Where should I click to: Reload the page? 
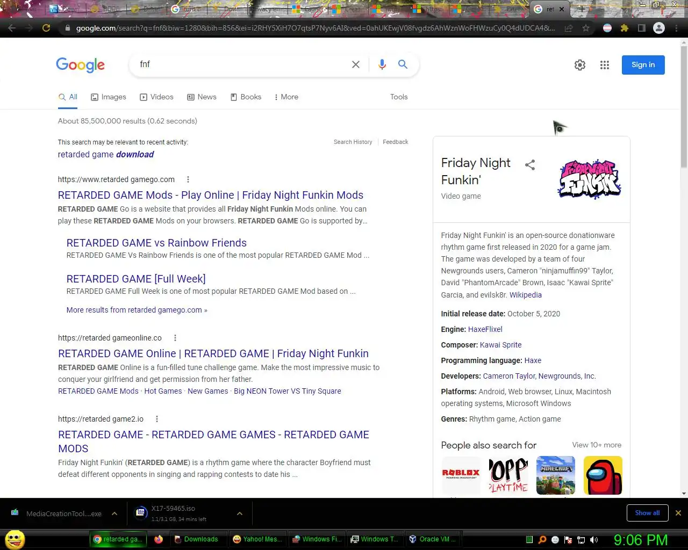(46, 28)
